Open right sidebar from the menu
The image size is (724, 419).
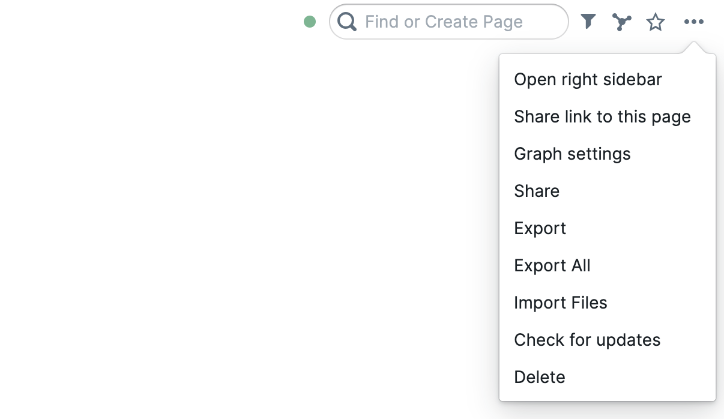coord(588,79)
